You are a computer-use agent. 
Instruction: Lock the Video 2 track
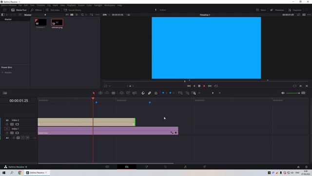pos(7,124)
